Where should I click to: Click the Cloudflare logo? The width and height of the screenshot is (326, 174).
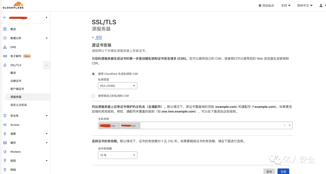click(13, 5)
